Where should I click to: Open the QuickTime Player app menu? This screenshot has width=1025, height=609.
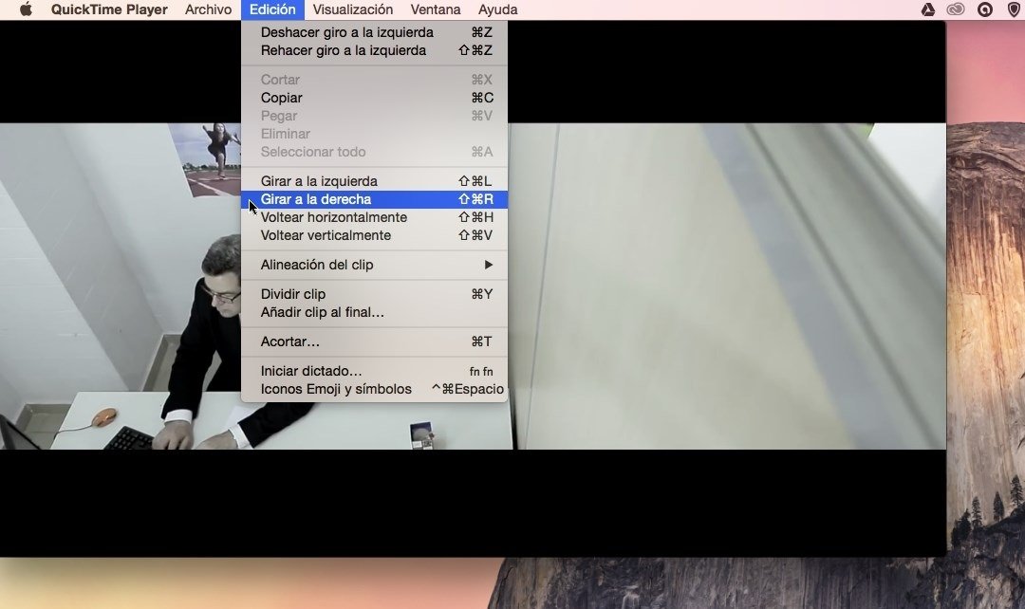pyautogui.click(x=109, y=9)
